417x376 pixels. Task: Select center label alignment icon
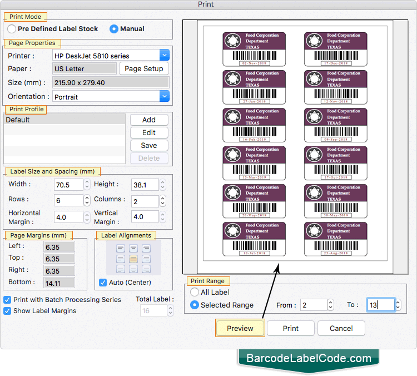[133, 259]
